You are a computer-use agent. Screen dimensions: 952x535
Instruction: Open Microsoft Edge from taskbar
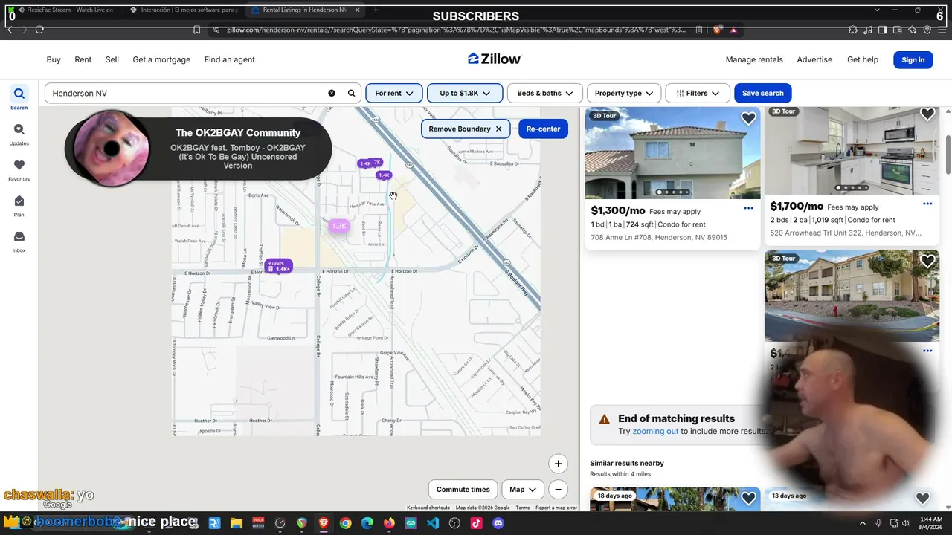[x=367, y=523]
